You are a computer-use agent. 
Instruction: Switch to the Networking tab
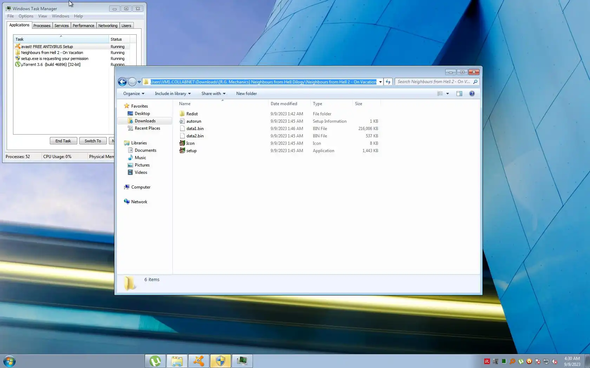(108, 26)
